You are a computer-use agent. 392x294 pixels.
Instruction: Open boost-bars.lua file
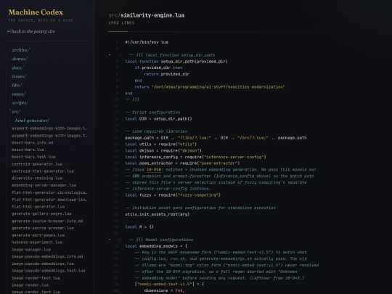coord(28,150)
